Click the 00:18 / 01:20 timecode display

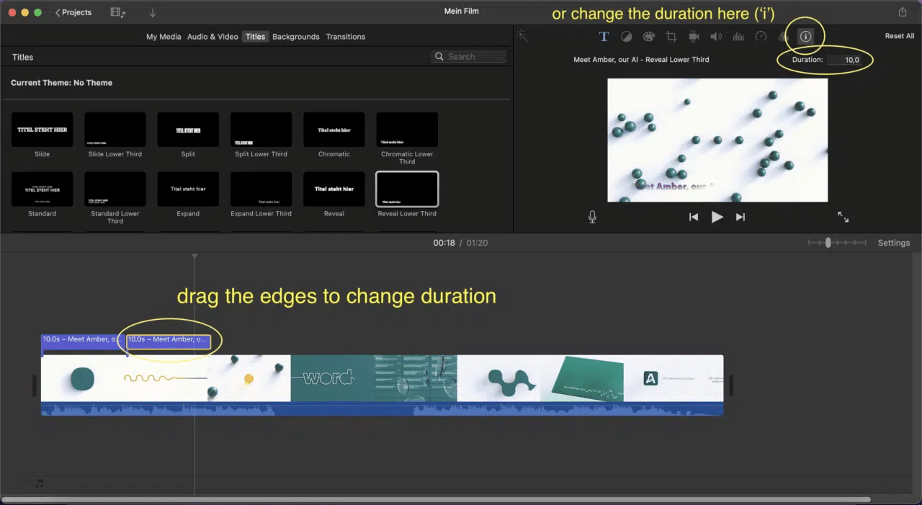[460, 243]
